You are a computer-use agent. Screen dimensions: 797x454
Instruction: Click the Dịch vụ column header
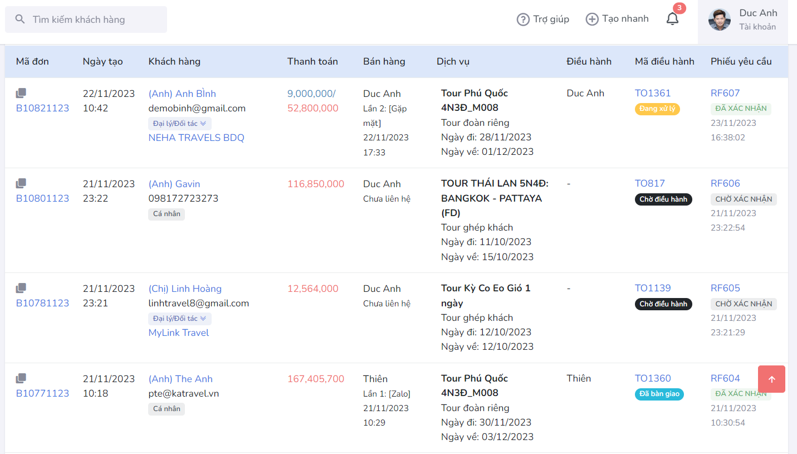(453, 61)
